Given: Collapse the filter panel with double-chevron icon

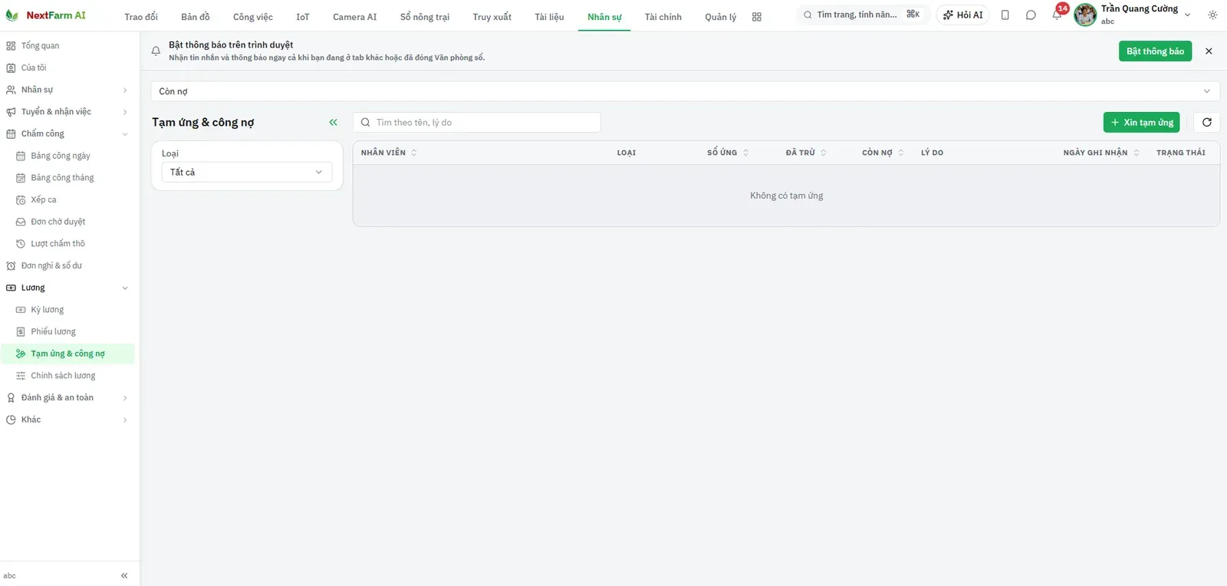Looking at the screenshot, I should pyautogui.click(x=333, y=123).
